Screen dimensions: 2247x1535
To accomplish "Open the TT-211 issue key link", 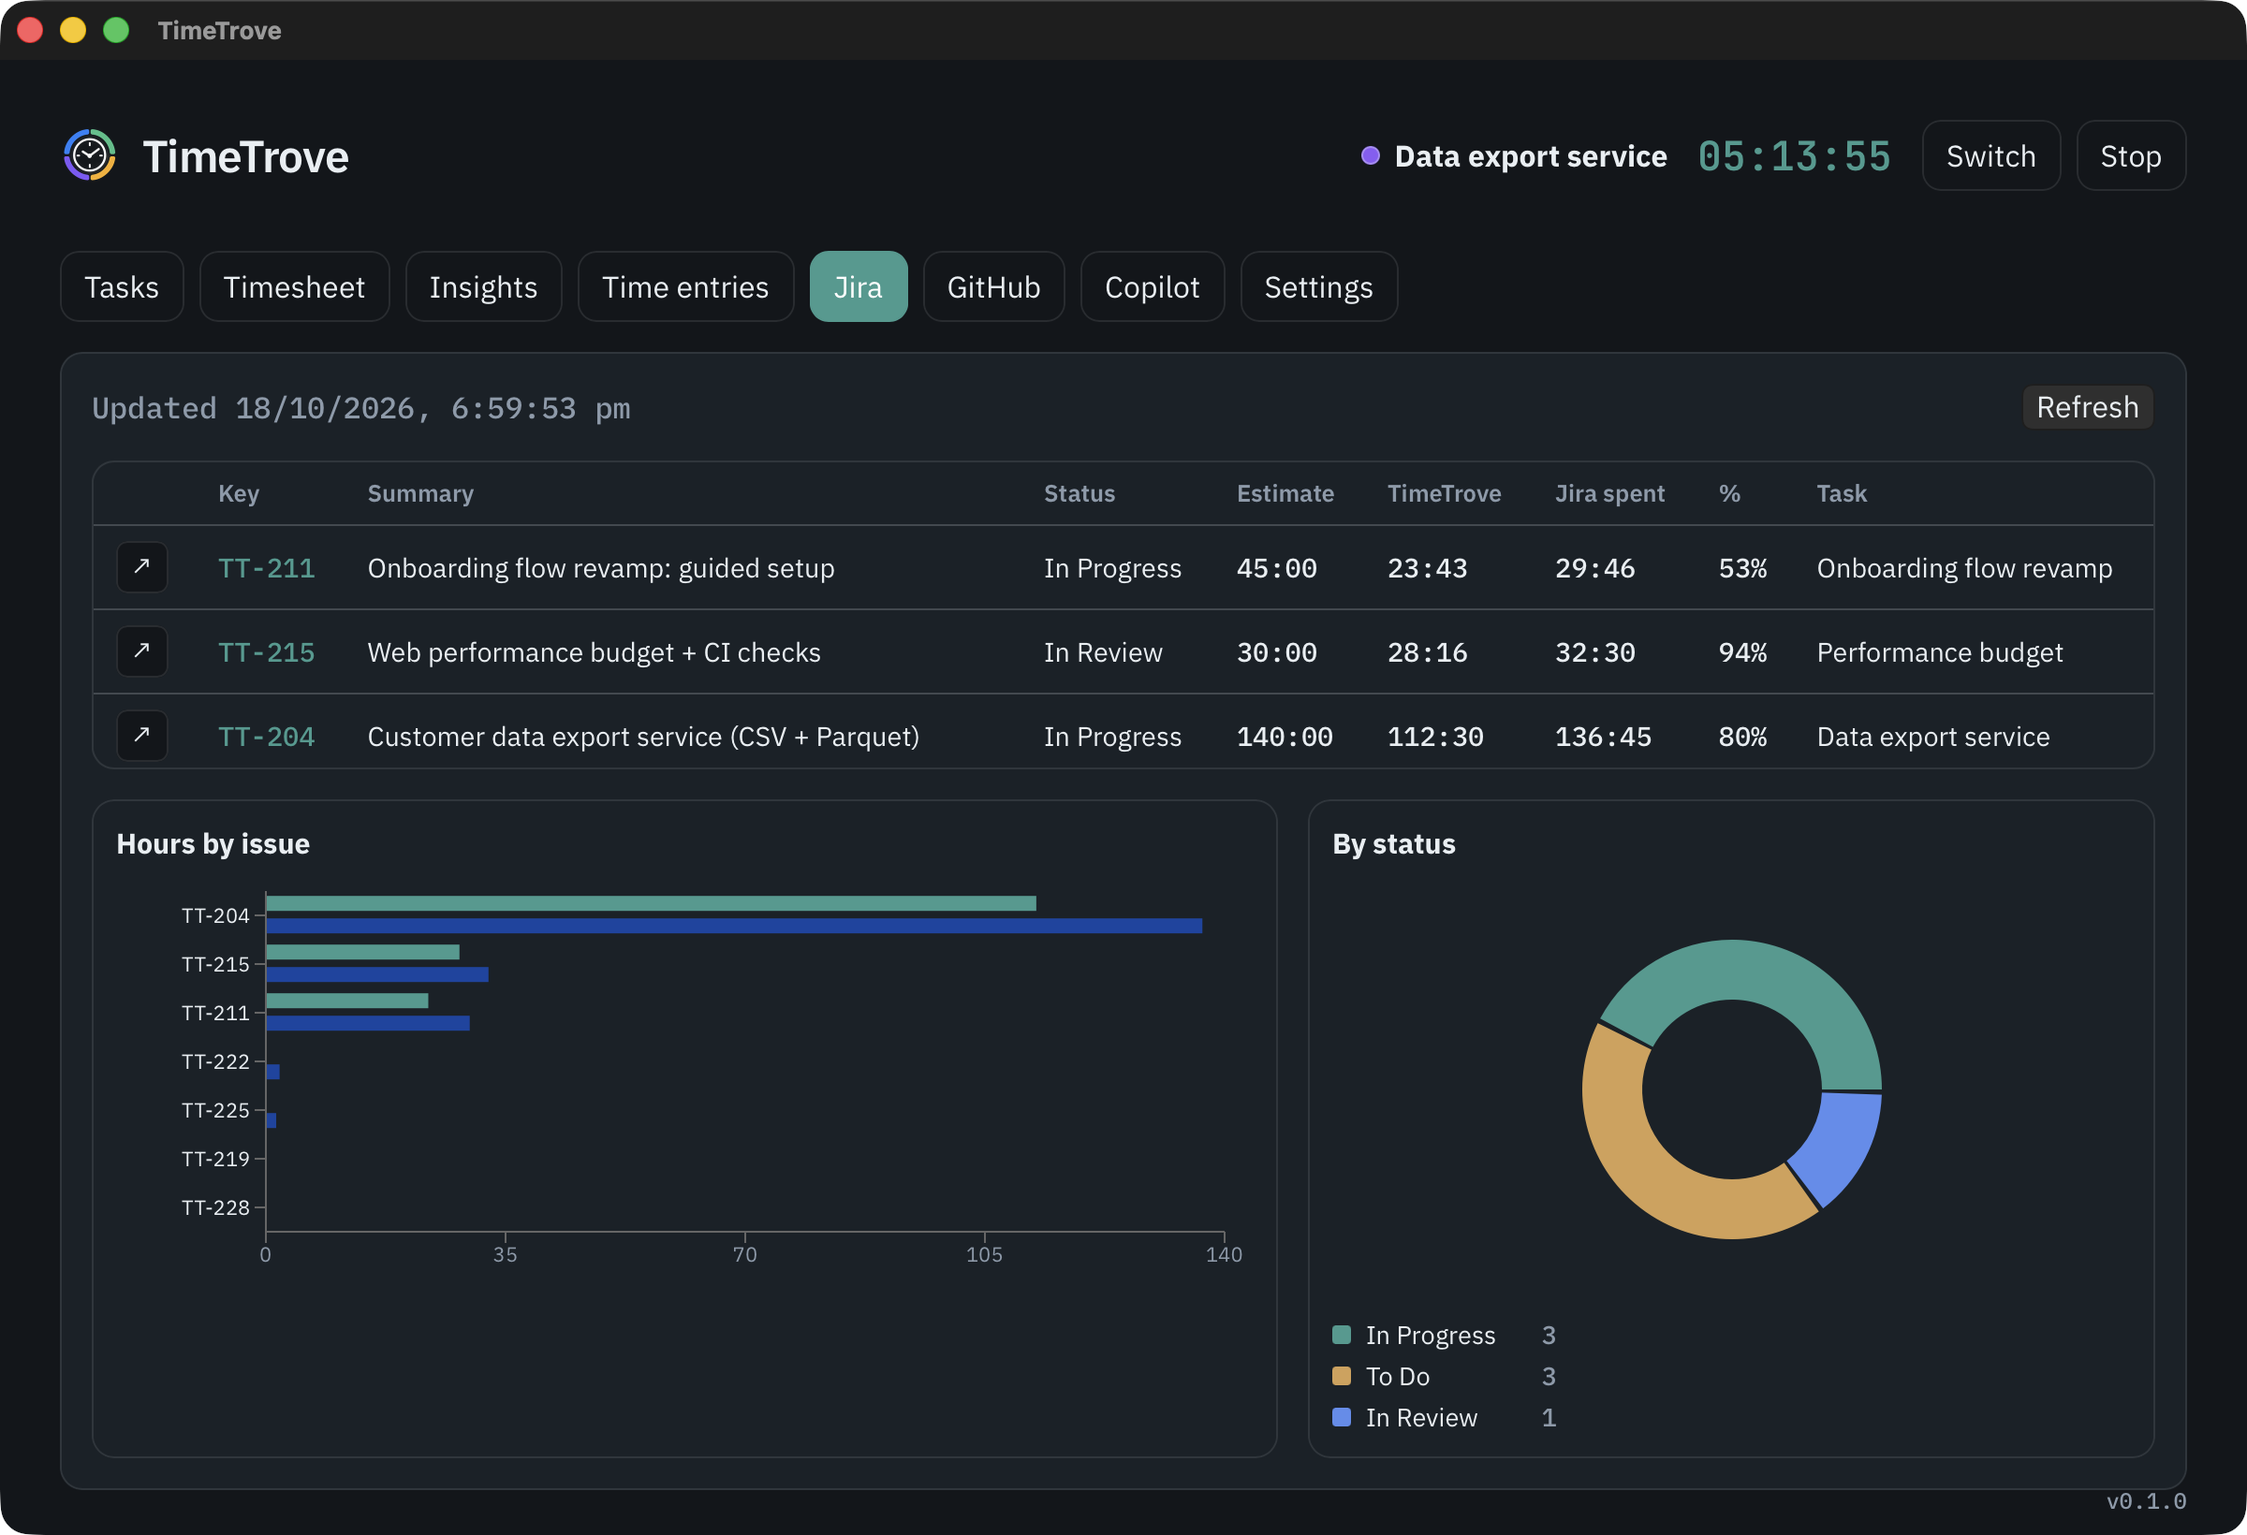I will coord(266,568).
